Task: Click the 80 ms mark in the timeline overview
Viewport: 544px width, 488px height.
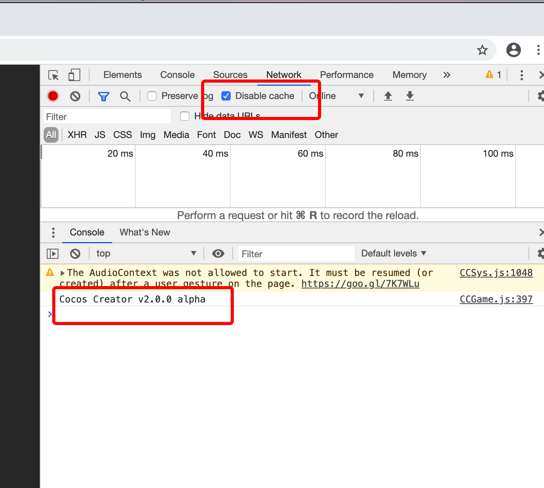Action: coord(405,154)
